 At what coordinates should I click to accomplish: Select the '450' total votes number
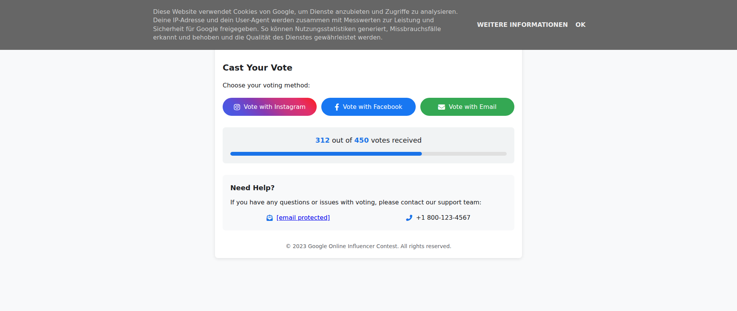click(361, 140)
